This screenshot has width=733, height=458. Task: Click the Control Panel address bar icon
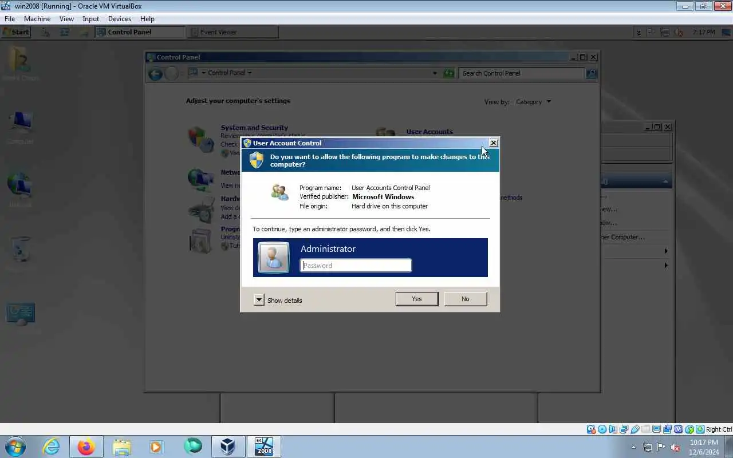pyautogui.click(x=193, y=73)
